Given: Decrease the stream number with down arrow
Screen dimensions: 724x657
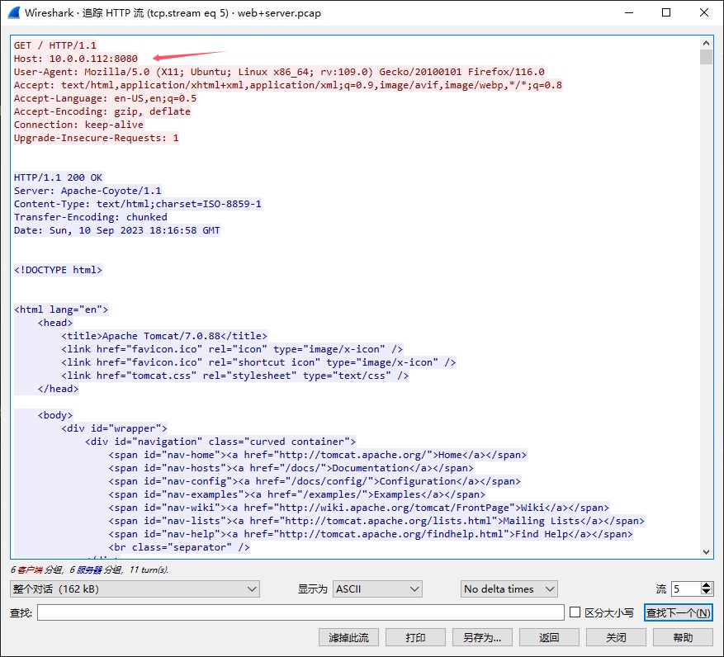Looking at the screenshot, I should (706, 593).
